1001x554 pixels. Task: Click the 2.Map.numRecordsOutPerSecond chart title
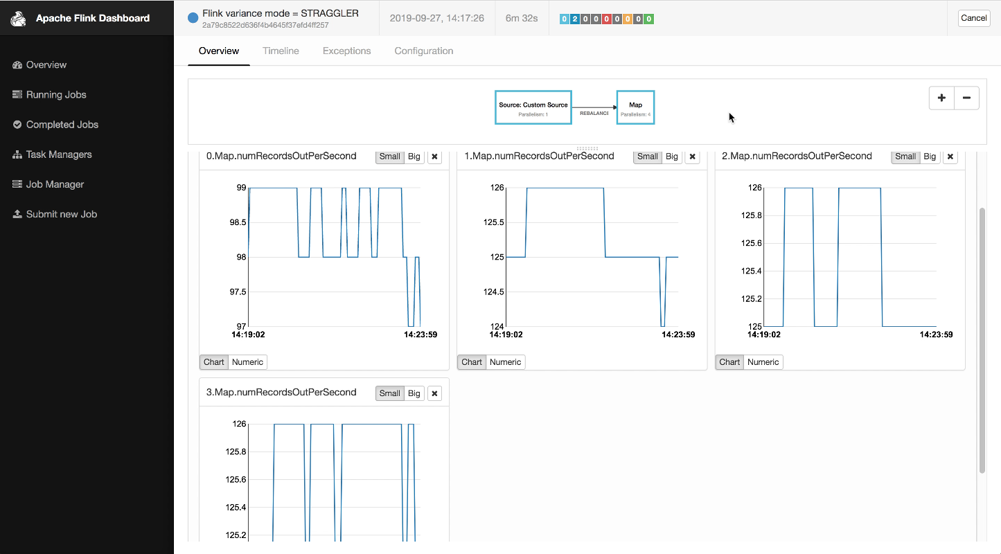pos(797,156)
